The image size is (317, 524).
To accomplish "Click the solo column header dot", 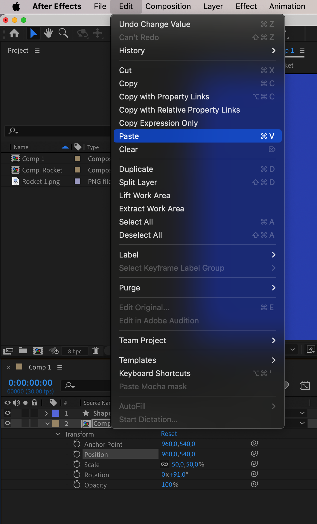I will pos(25,403).
